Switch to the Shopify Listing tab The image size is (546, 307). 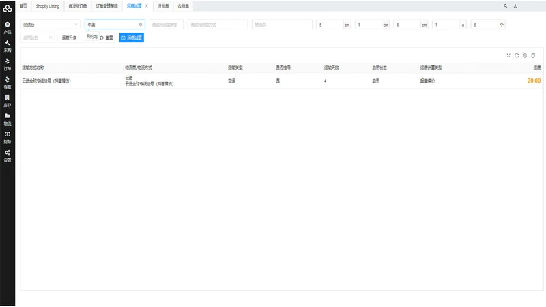tap(48, 6)
